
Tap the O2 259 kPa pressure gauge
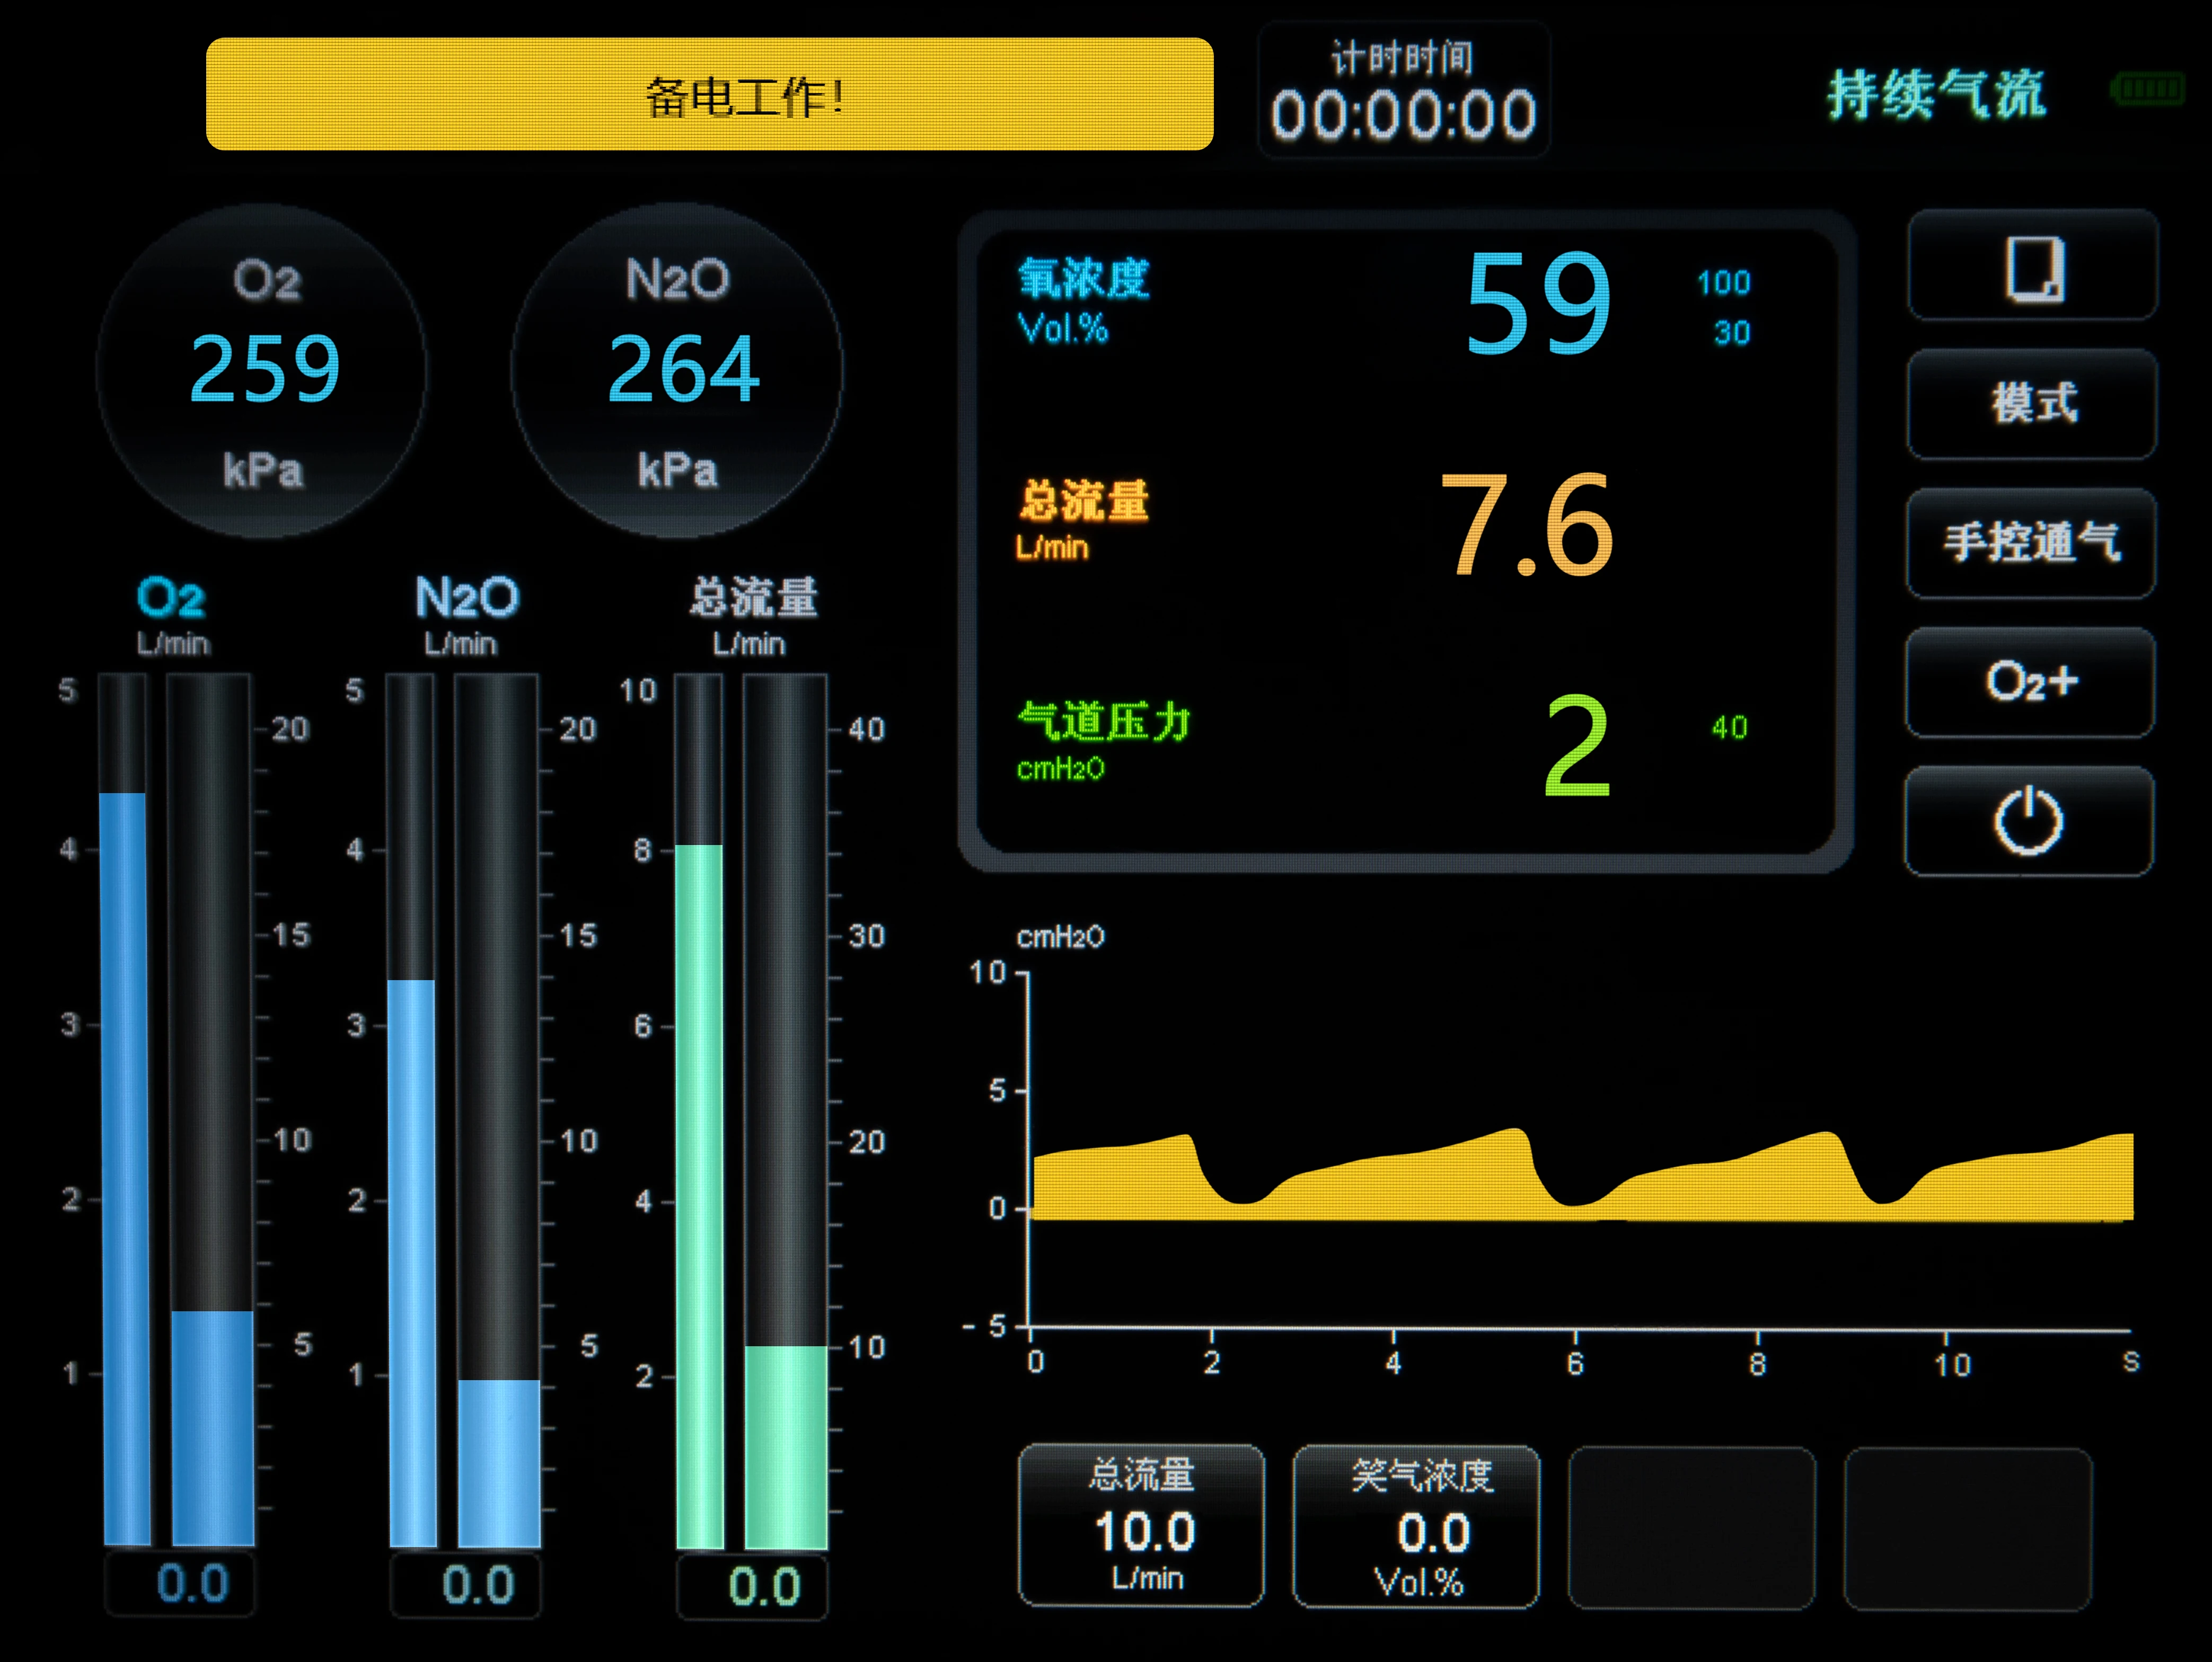pyautogui.click(x=263, y=370)
